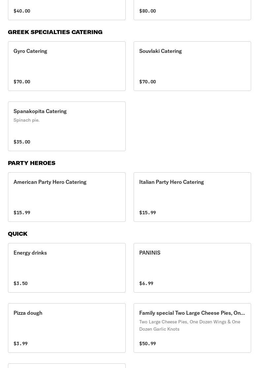This screenshot has height=368, width=259.
Task: Select the Pizza dough item
Action: click(67, 328)
